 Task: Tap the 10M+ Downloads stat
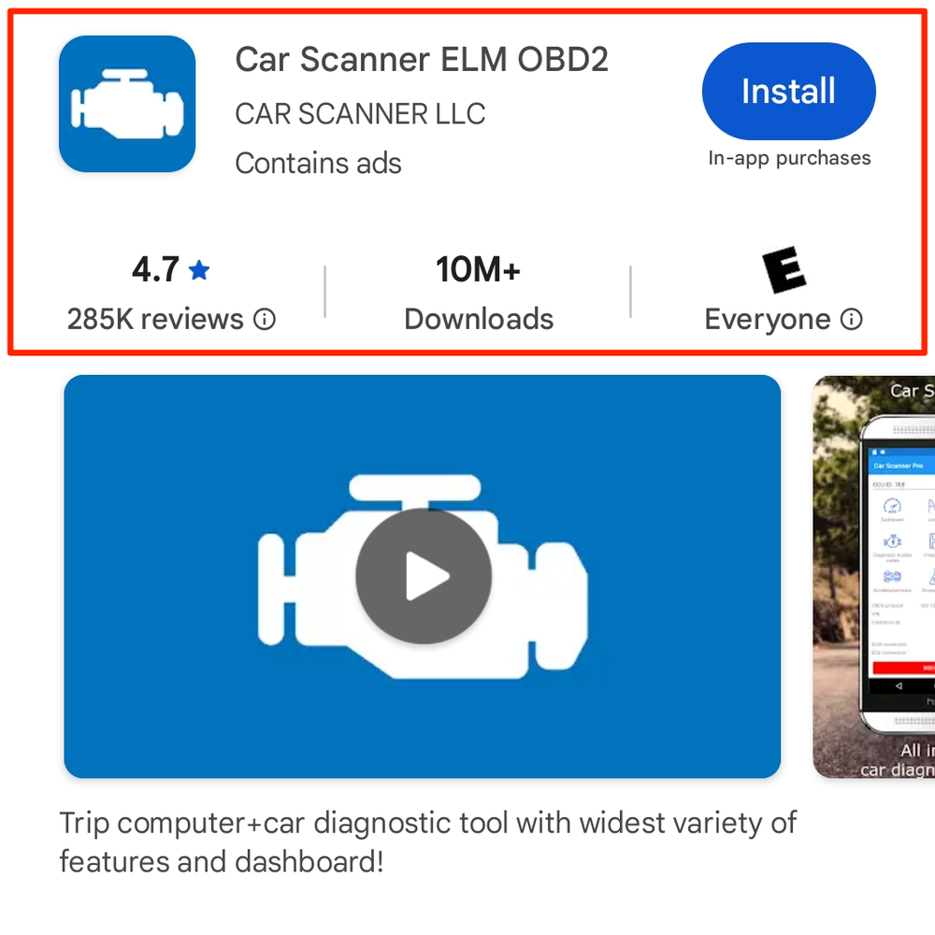(478, 292)
